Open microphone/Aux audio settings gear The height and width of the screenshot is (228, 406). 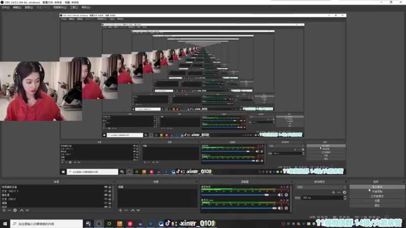tap(286, 208)
